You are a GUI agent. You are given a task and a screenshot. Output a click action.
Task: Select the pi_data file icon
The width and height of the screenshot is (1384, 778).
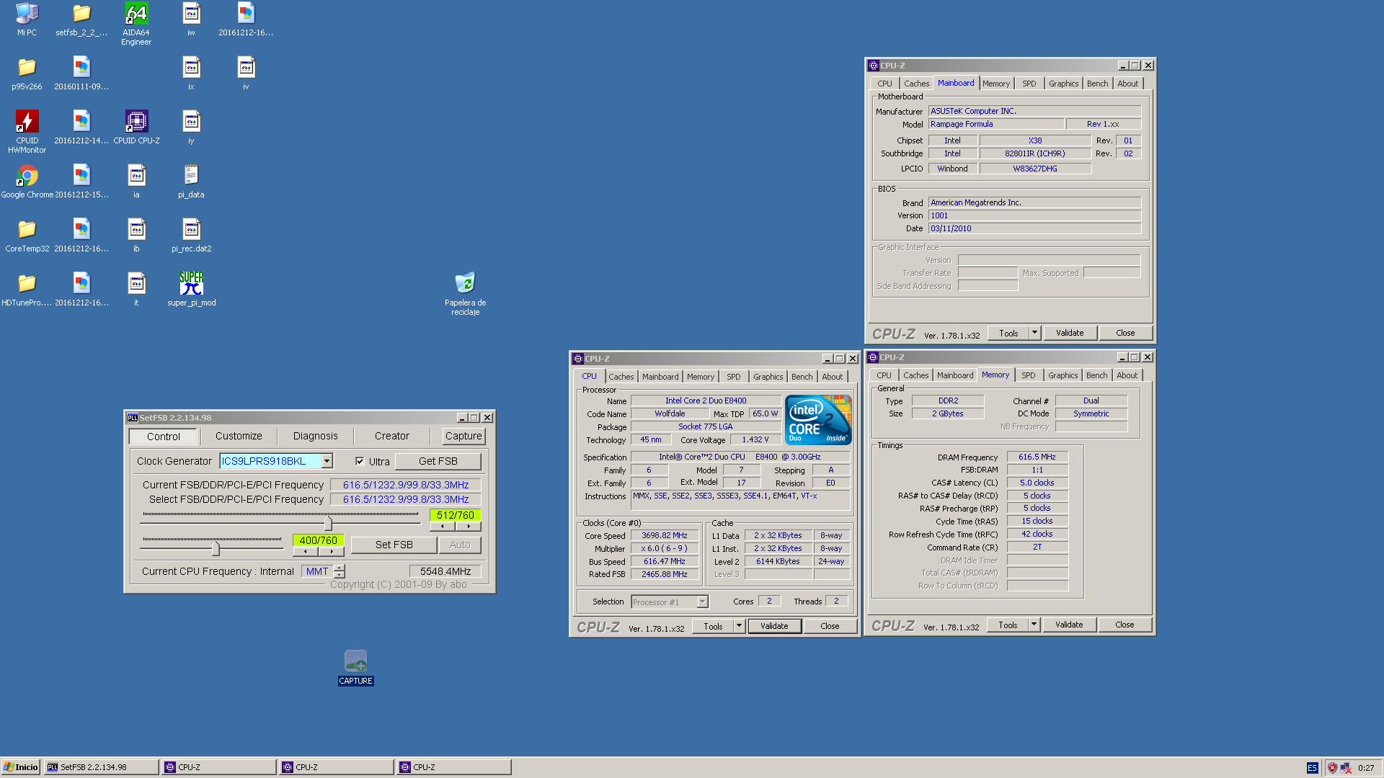pyautogui.click(x=191, y=182)
